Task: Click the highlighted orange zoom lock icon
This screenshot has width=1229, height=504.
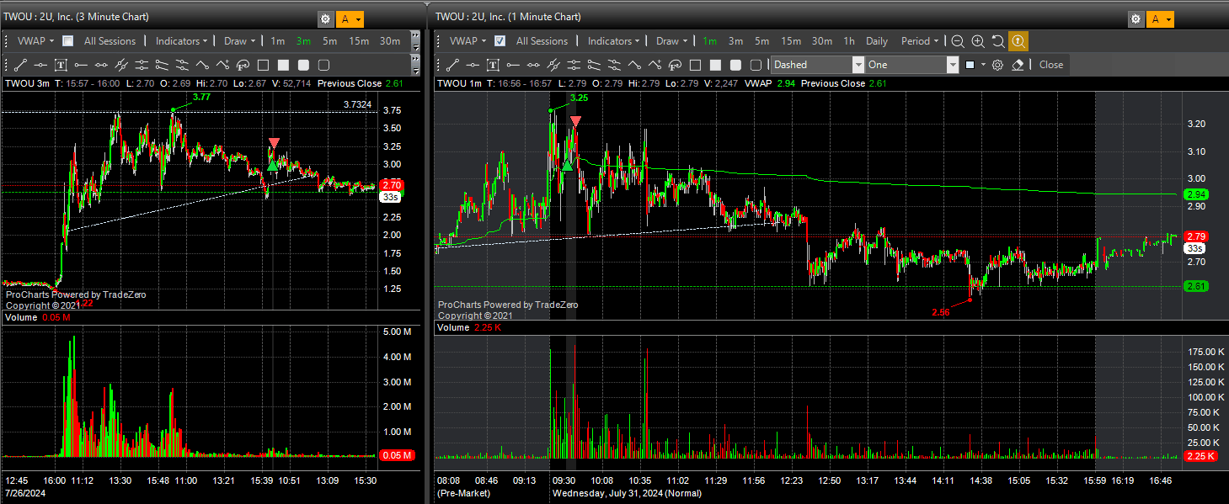Action: [x=1018, y=41]
